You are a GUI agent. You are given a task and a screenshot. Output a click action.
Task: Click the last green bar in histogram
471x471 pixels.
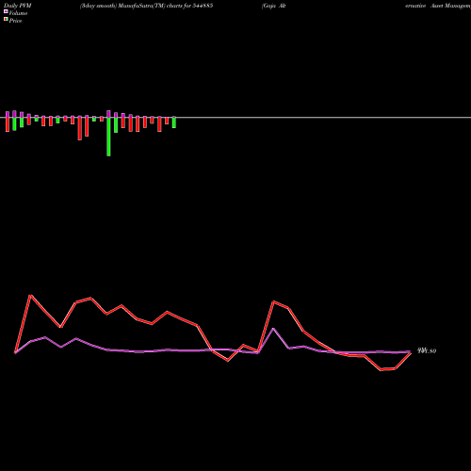(174, 122)
